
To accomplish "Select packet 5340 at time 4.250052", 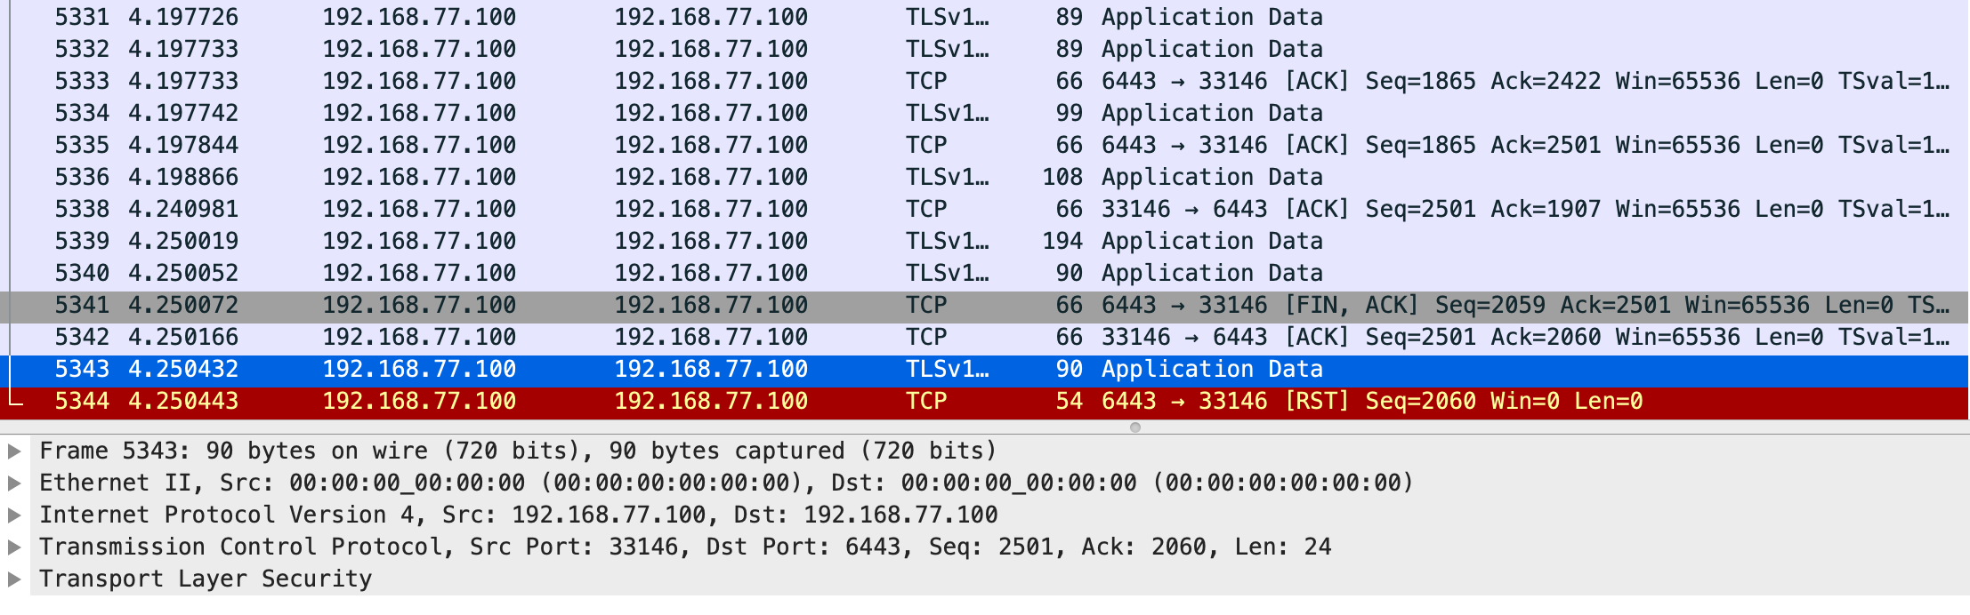I will [x=984, y=273].
